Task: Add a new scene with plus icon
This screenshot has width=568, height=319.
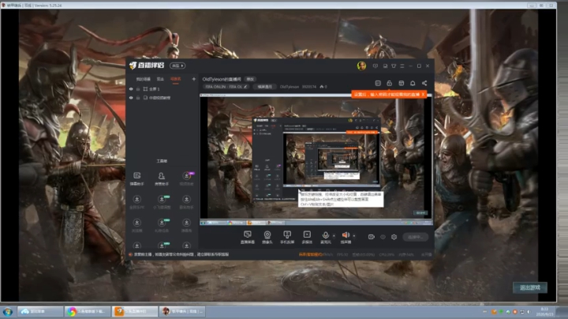Action: point(194,79)
